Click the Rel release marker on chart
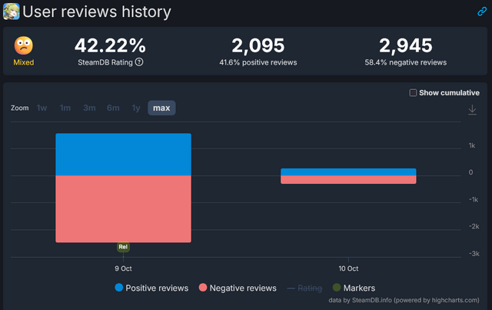492x310 pixels. pyautogui.click(x=123, y=247)
